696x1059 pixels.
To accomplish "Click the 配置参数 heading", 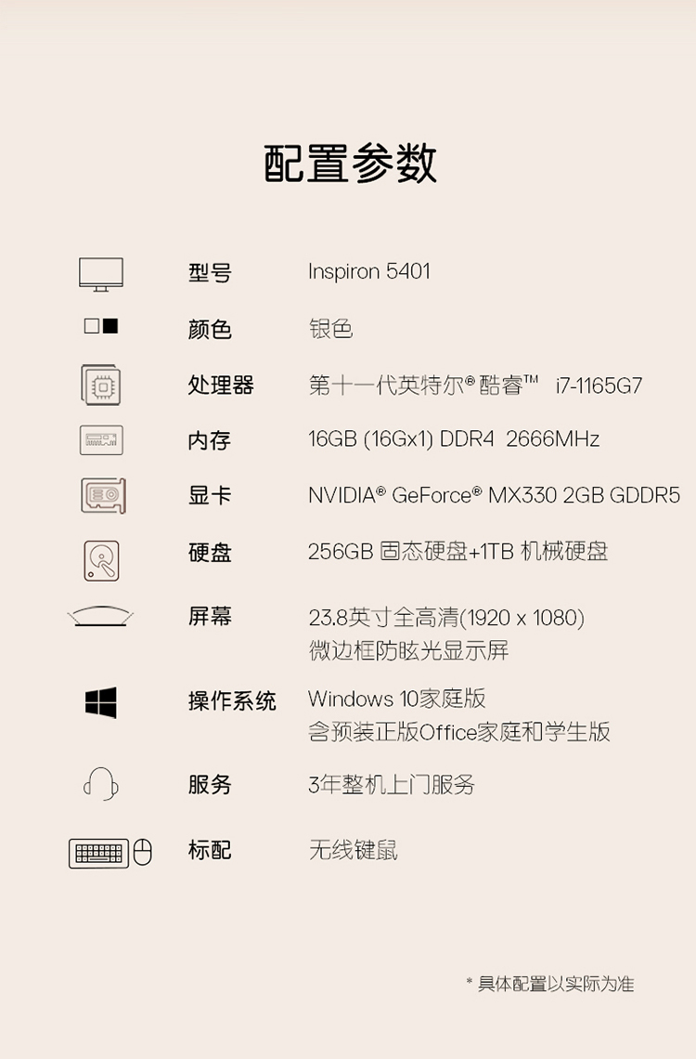I will 350,163.
